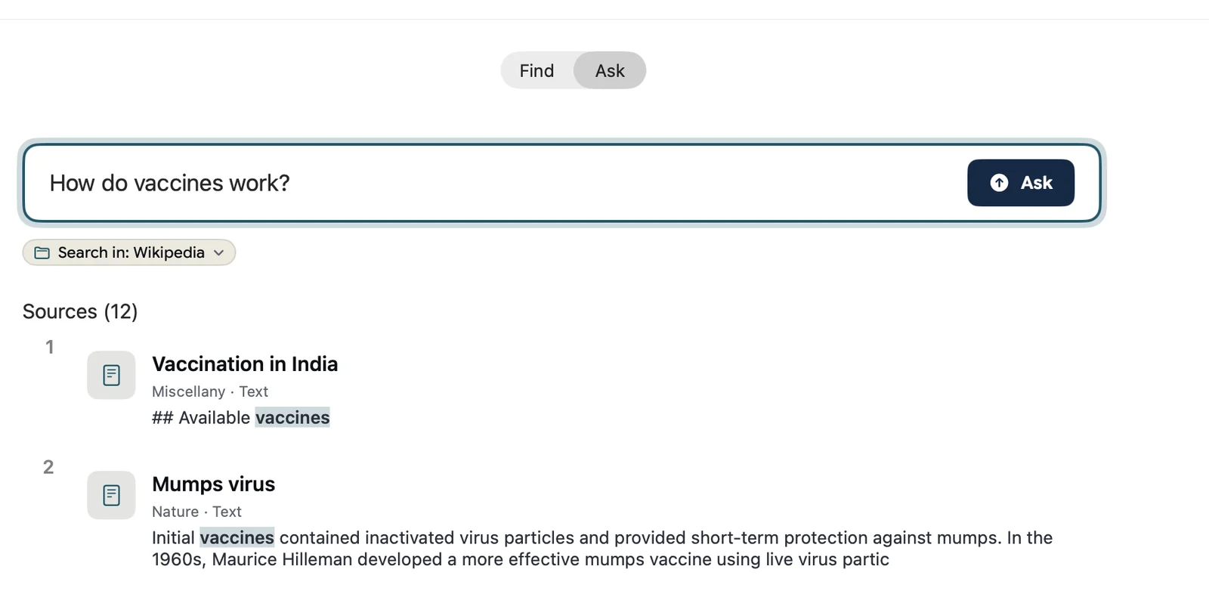
Task: Click the document icon for Vaccination in India
Action: 111,375
